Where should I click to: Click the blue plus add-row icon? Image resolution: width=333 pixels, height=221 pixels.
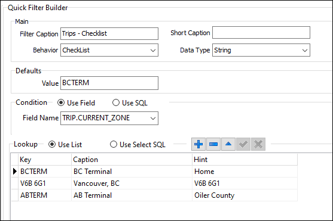[x=198, y=144]
